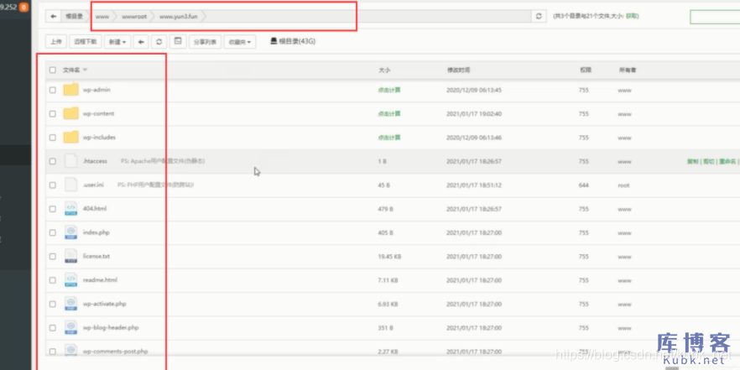Click the .user.ini file icon

pos(70,185)
